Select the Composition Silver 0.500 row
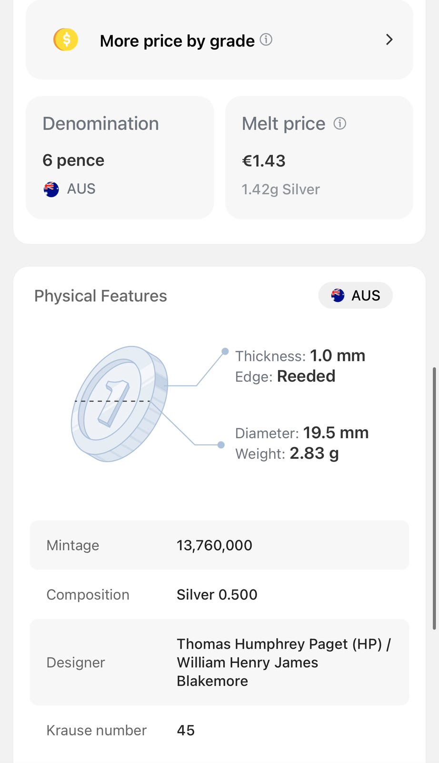This screenshot has height=763, width=439. click(x=219, y=595)
